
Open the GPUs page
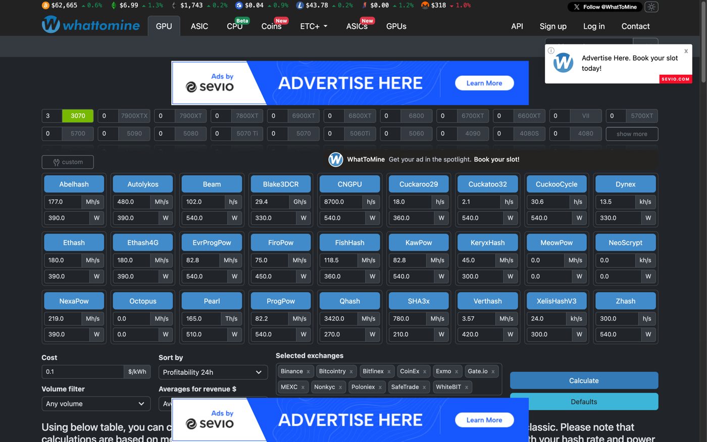(x=396, y=26)
